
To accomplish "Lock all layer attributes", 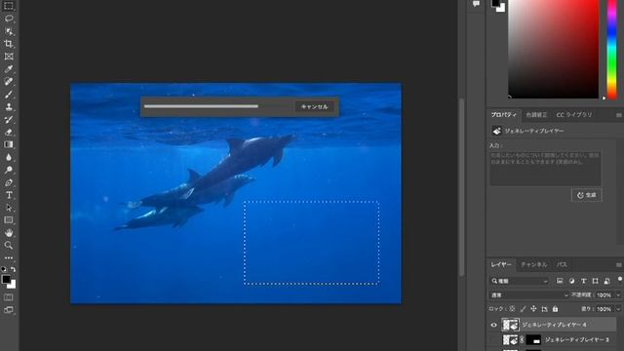I will (555, 309).
